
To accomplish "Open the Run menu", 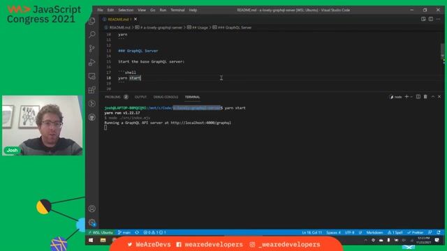I will [163, 10].
